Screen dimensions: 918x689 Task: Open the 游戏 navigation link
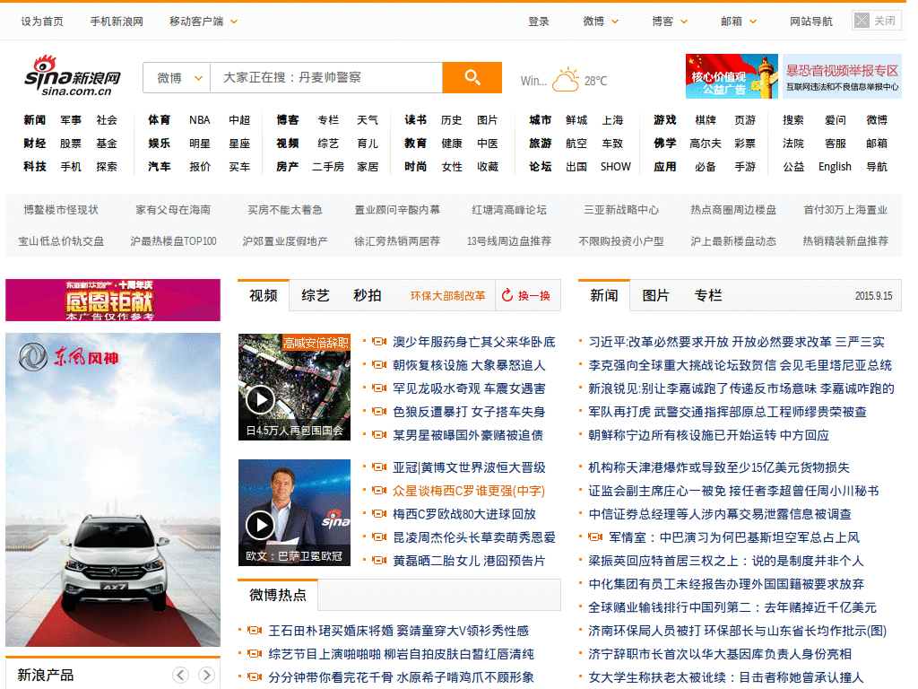(x=664, y=120)
